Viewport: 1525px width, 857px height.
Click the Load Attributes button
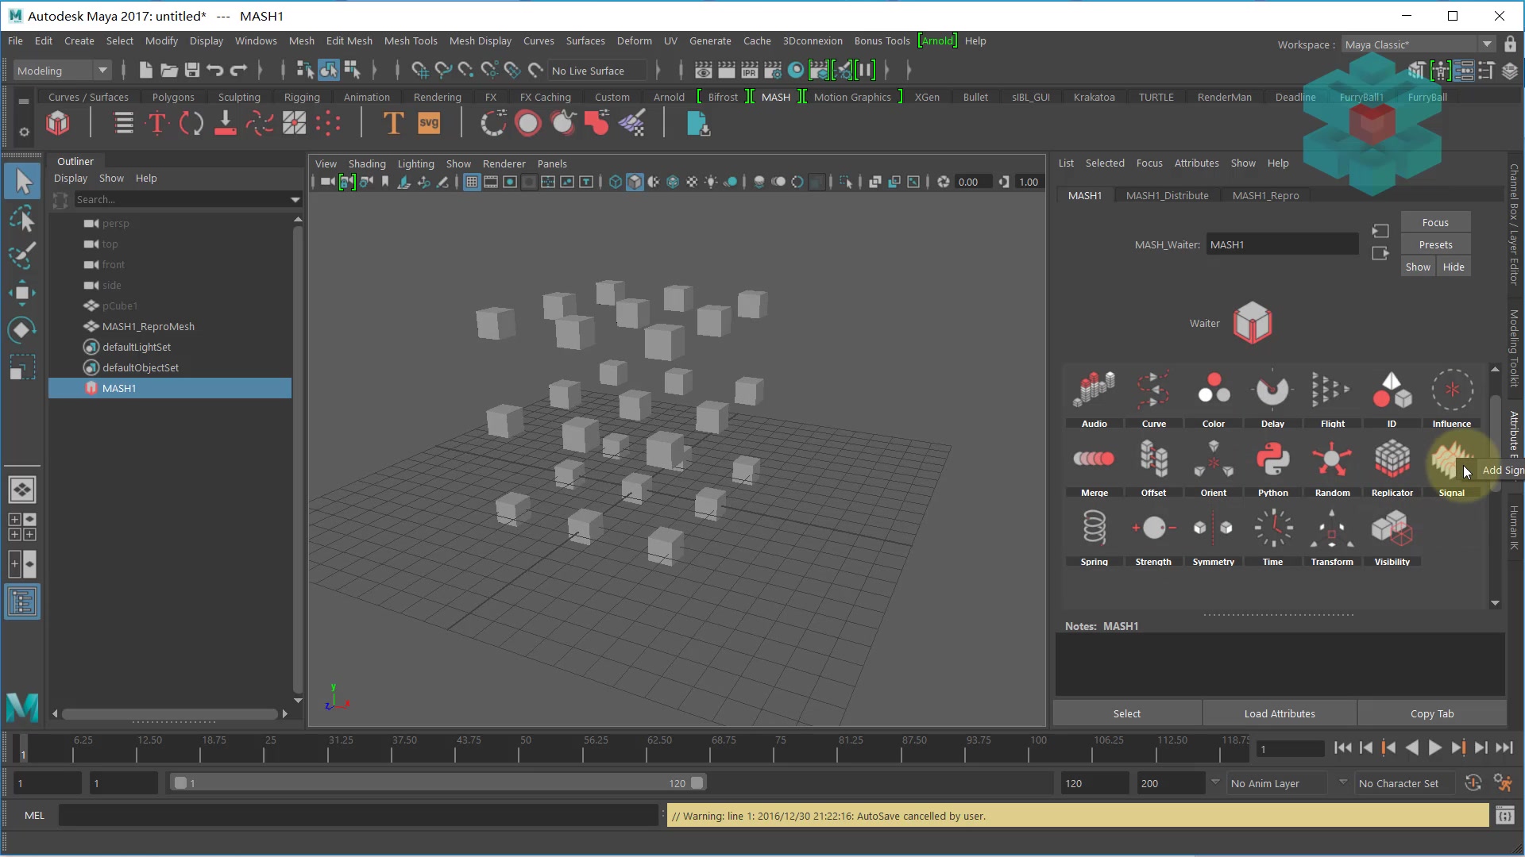(x=1279, y=713)
